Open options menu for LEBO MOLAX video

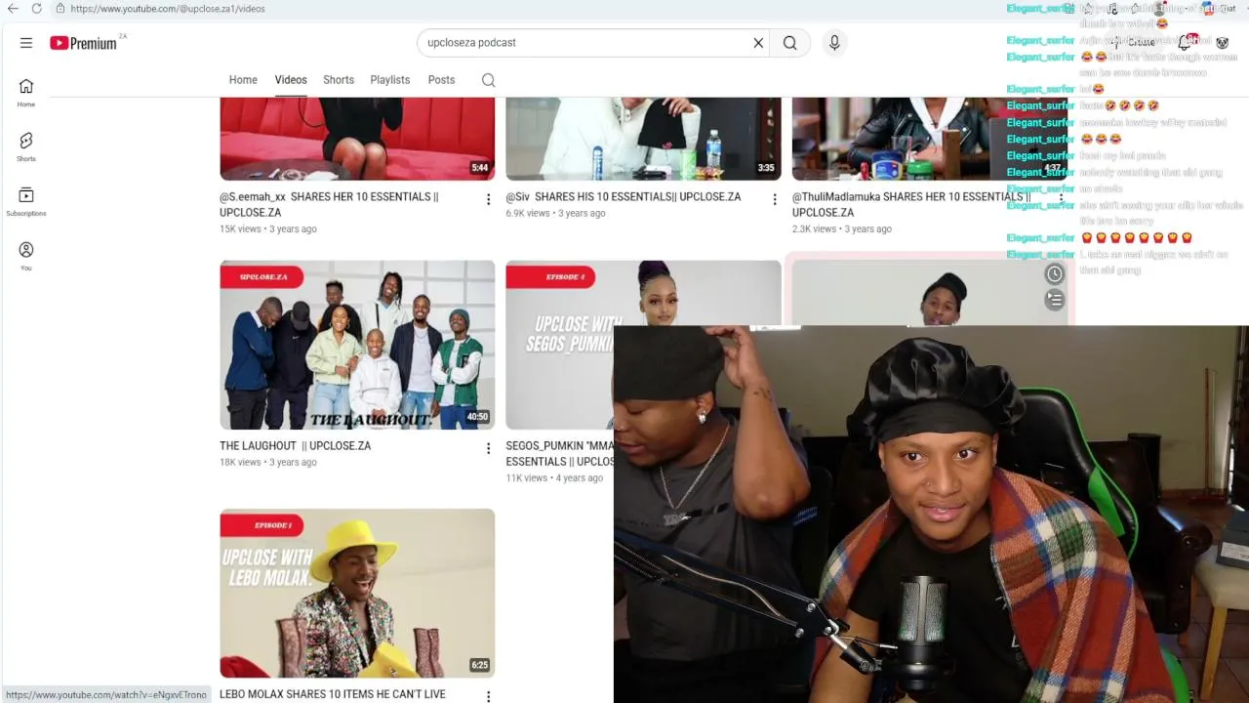(488, 697)
